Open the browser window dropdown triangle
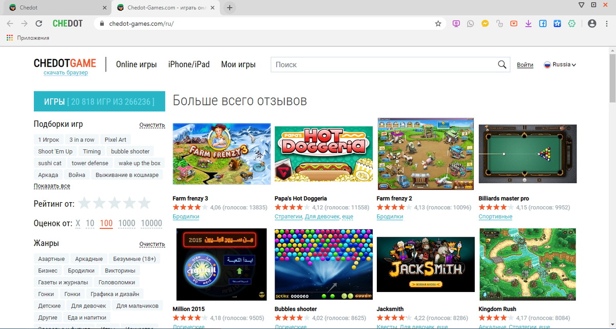The image size is (616, 329). coord(581,5)
